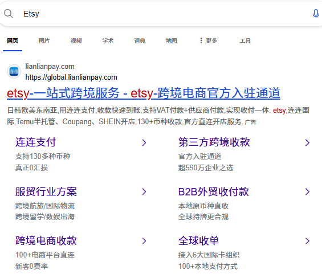Screen dimensions: 322x274
Task: Activate voice search microphone icon
Action: point(316,14)
